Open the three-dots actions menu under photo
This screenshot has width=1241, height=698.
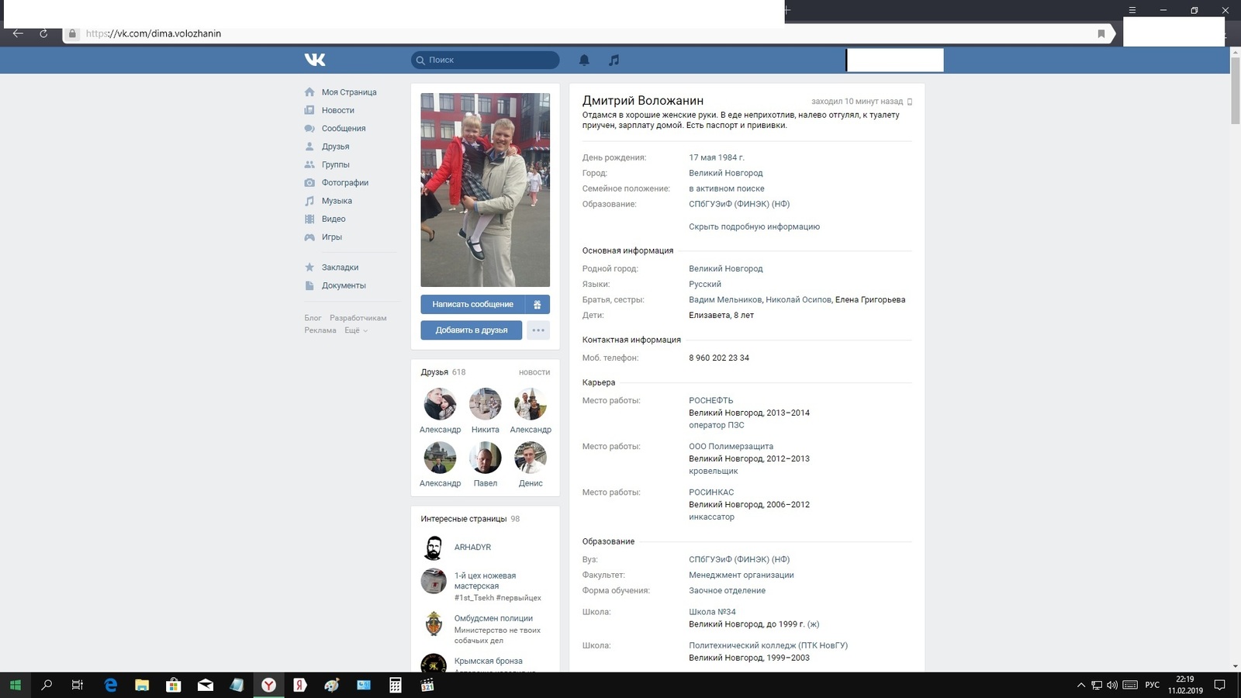coord(538,330)
